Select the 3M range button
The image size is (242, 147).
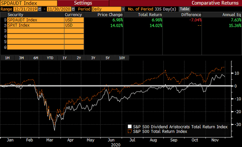pos(21,58)
